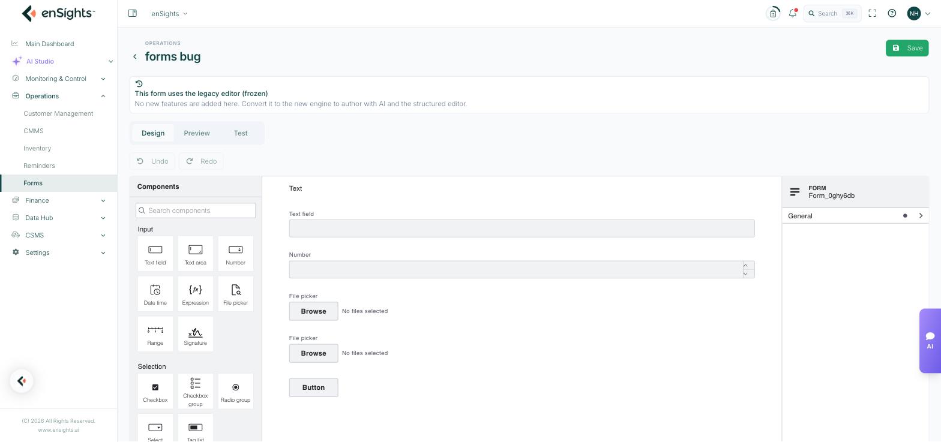Add a Range component
Viewport: 941px width, 442px height.
point(155,334)
